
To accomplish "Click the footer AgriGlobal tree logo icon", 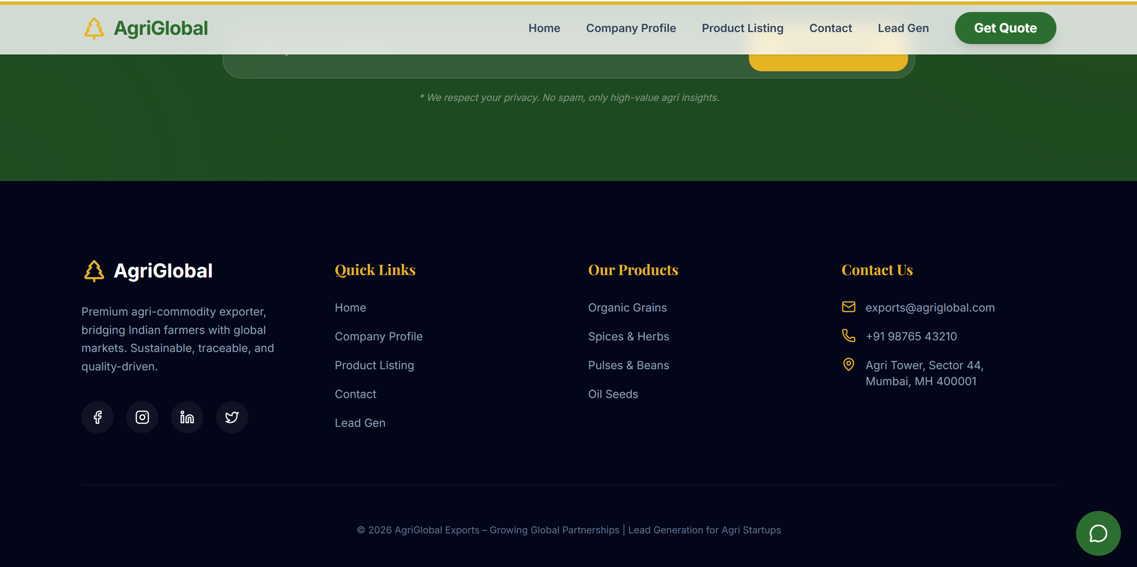I will (x=94, y=271).
